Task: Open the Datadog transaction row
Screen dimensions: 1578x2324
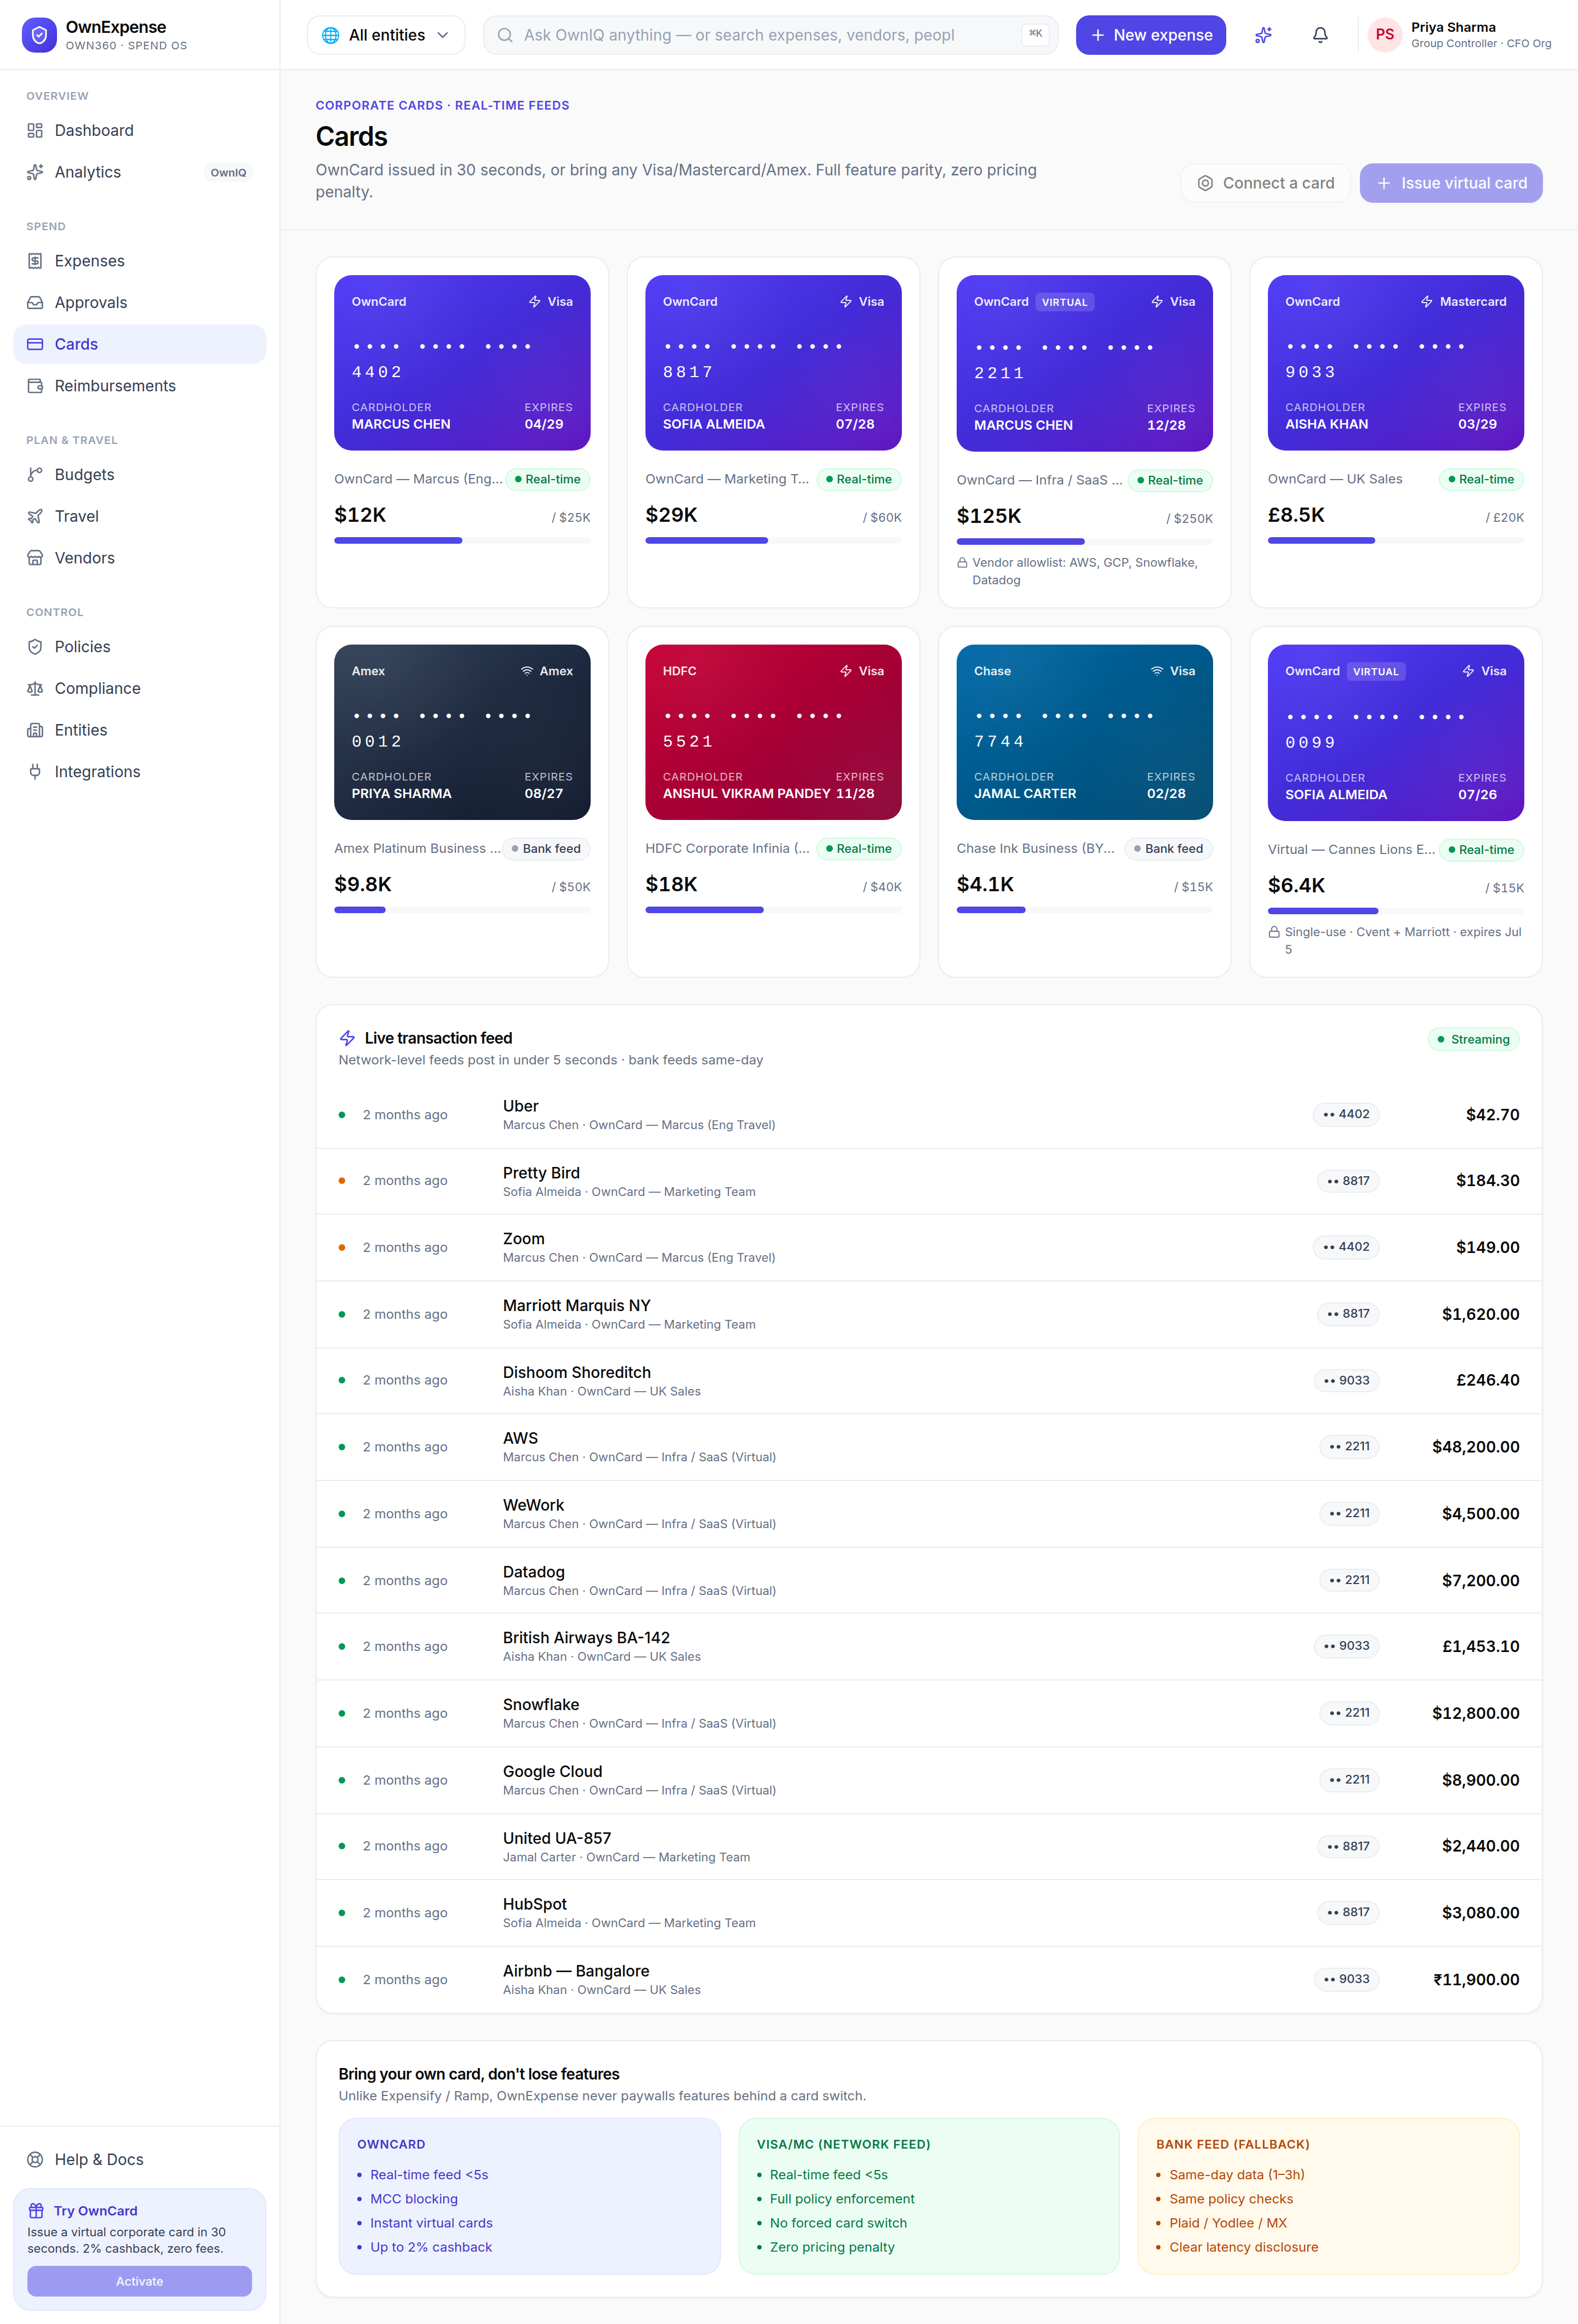Action: click(928, 1581)
